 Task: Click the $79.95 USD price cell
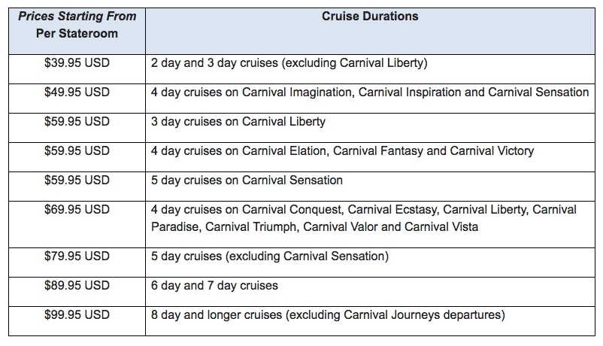[x=77, y=256]
